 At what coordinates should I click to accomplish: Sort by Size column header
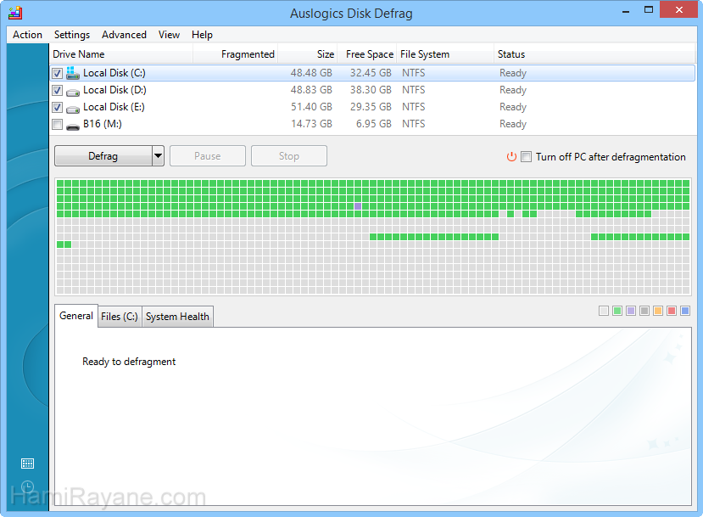[308, 53]
